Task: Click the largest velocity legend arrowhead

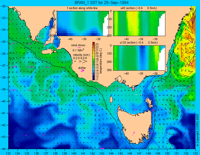Action: (84, 61)
